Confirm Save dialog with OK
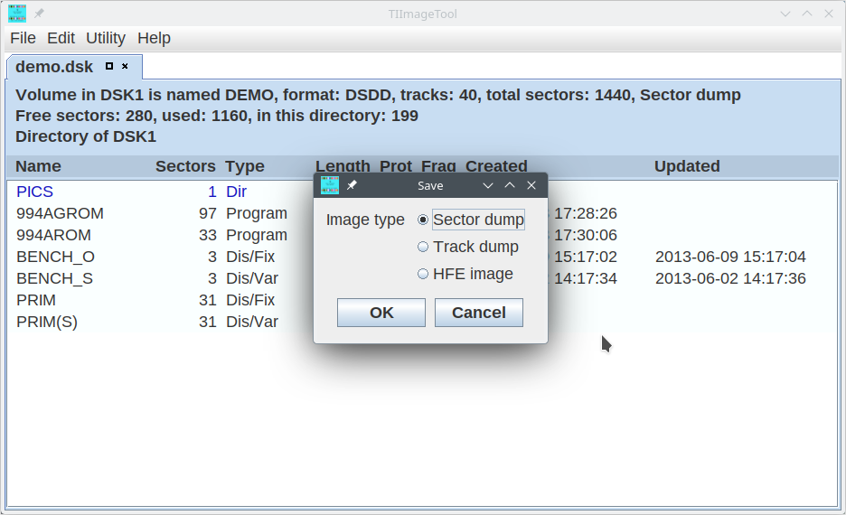 point(381,313)
